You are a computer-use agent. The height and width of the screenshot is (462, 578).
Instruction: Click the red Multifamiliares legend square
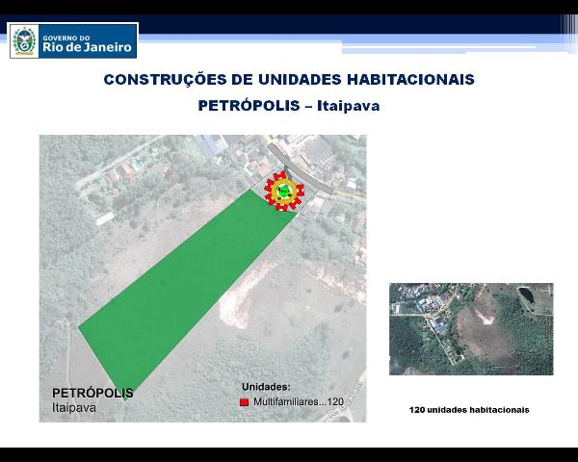click(245, 400)
